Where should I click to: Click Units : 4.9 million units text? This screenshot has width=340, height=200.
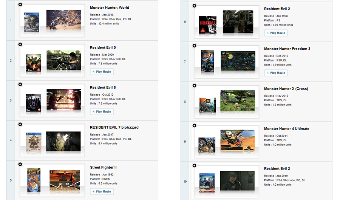click(x=278, y=65)
